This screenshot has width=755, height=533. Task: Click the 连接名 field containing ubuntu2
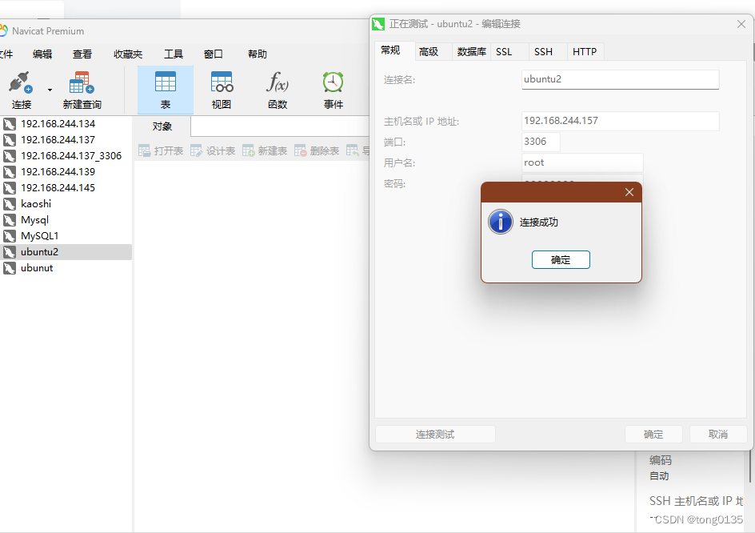[x=620, y=79]
